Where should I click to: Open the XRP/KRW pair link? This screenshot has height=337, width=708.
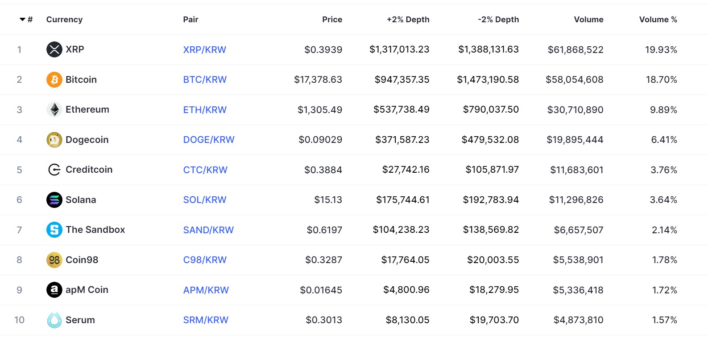204,50
